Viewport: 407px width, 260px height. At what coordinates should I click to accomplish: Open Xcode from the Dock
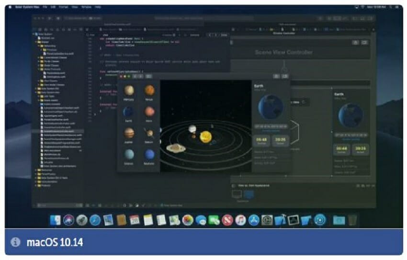pos(280,220)
